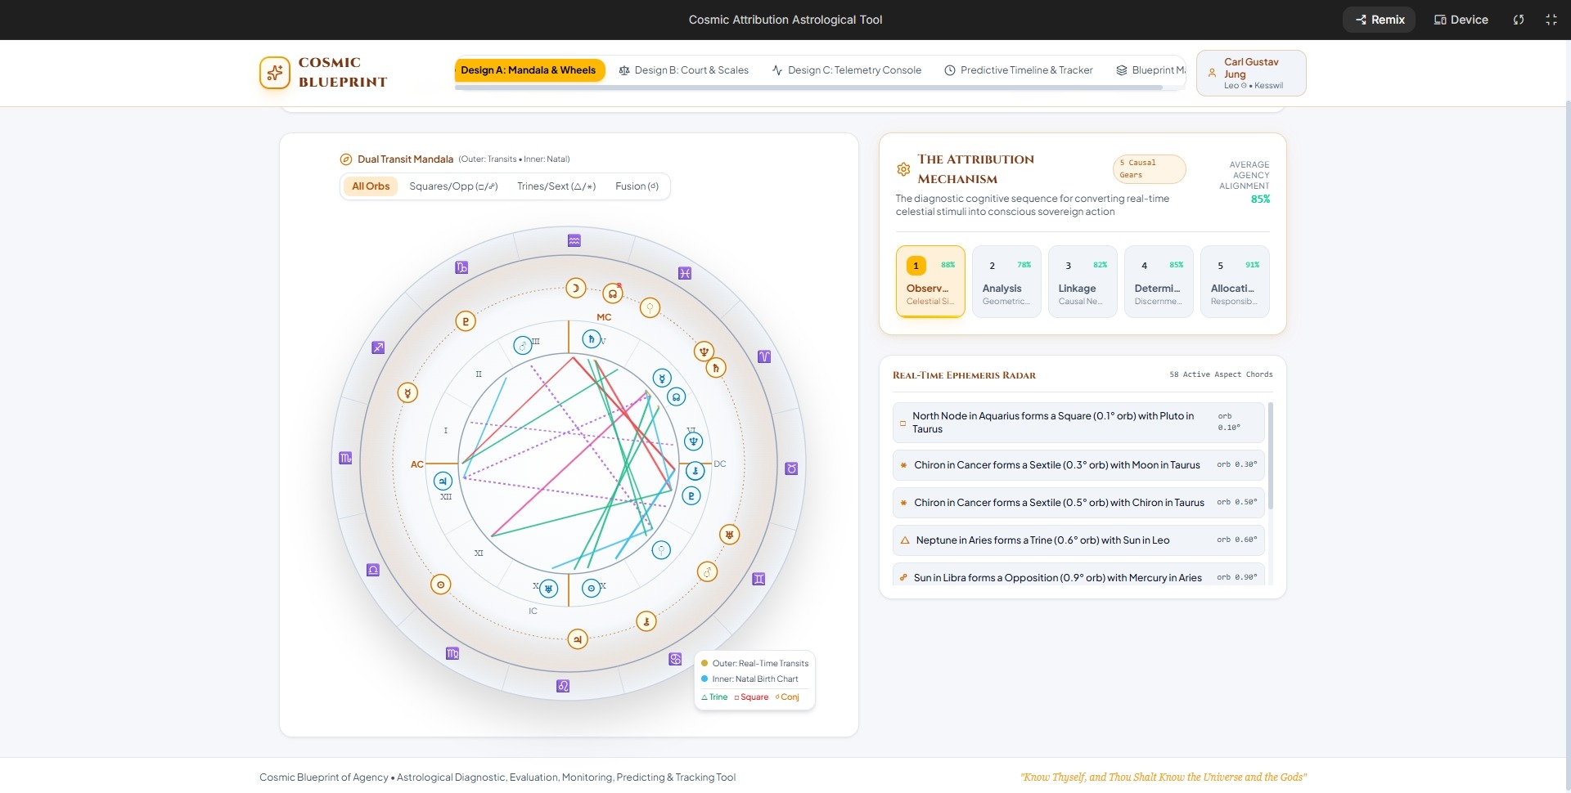Click the Taurus sign icon on the mandala

(791, 468)
